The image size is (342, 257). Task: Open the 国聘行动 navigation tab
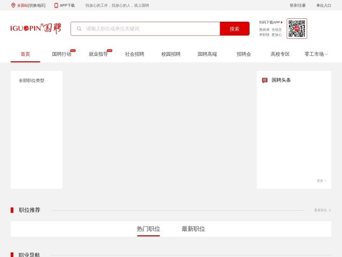pyautogui.click(x=62, y=54)
